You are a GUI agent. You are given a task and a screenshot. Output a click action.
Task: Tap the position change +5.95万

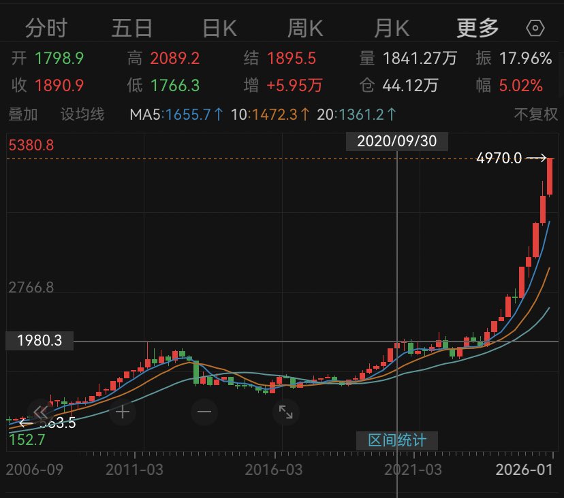pos(294,86)
